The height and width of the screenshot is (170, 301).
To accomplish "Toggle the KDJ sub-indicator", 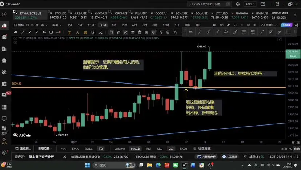I will (160, 149).
